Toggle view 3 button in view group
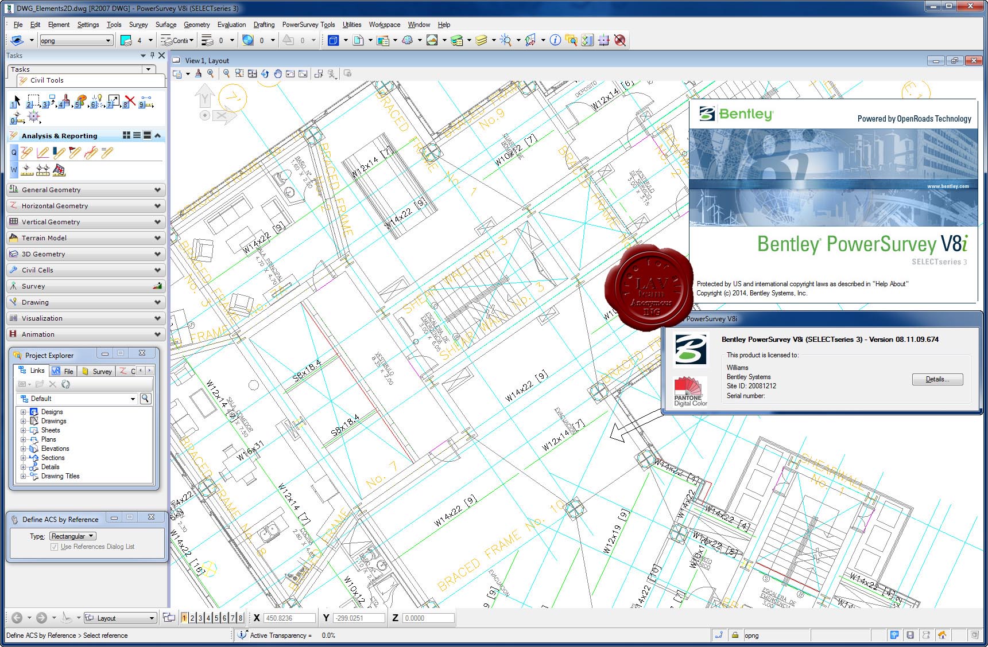This screenshot has width=988, height=647. coord(200,618)
